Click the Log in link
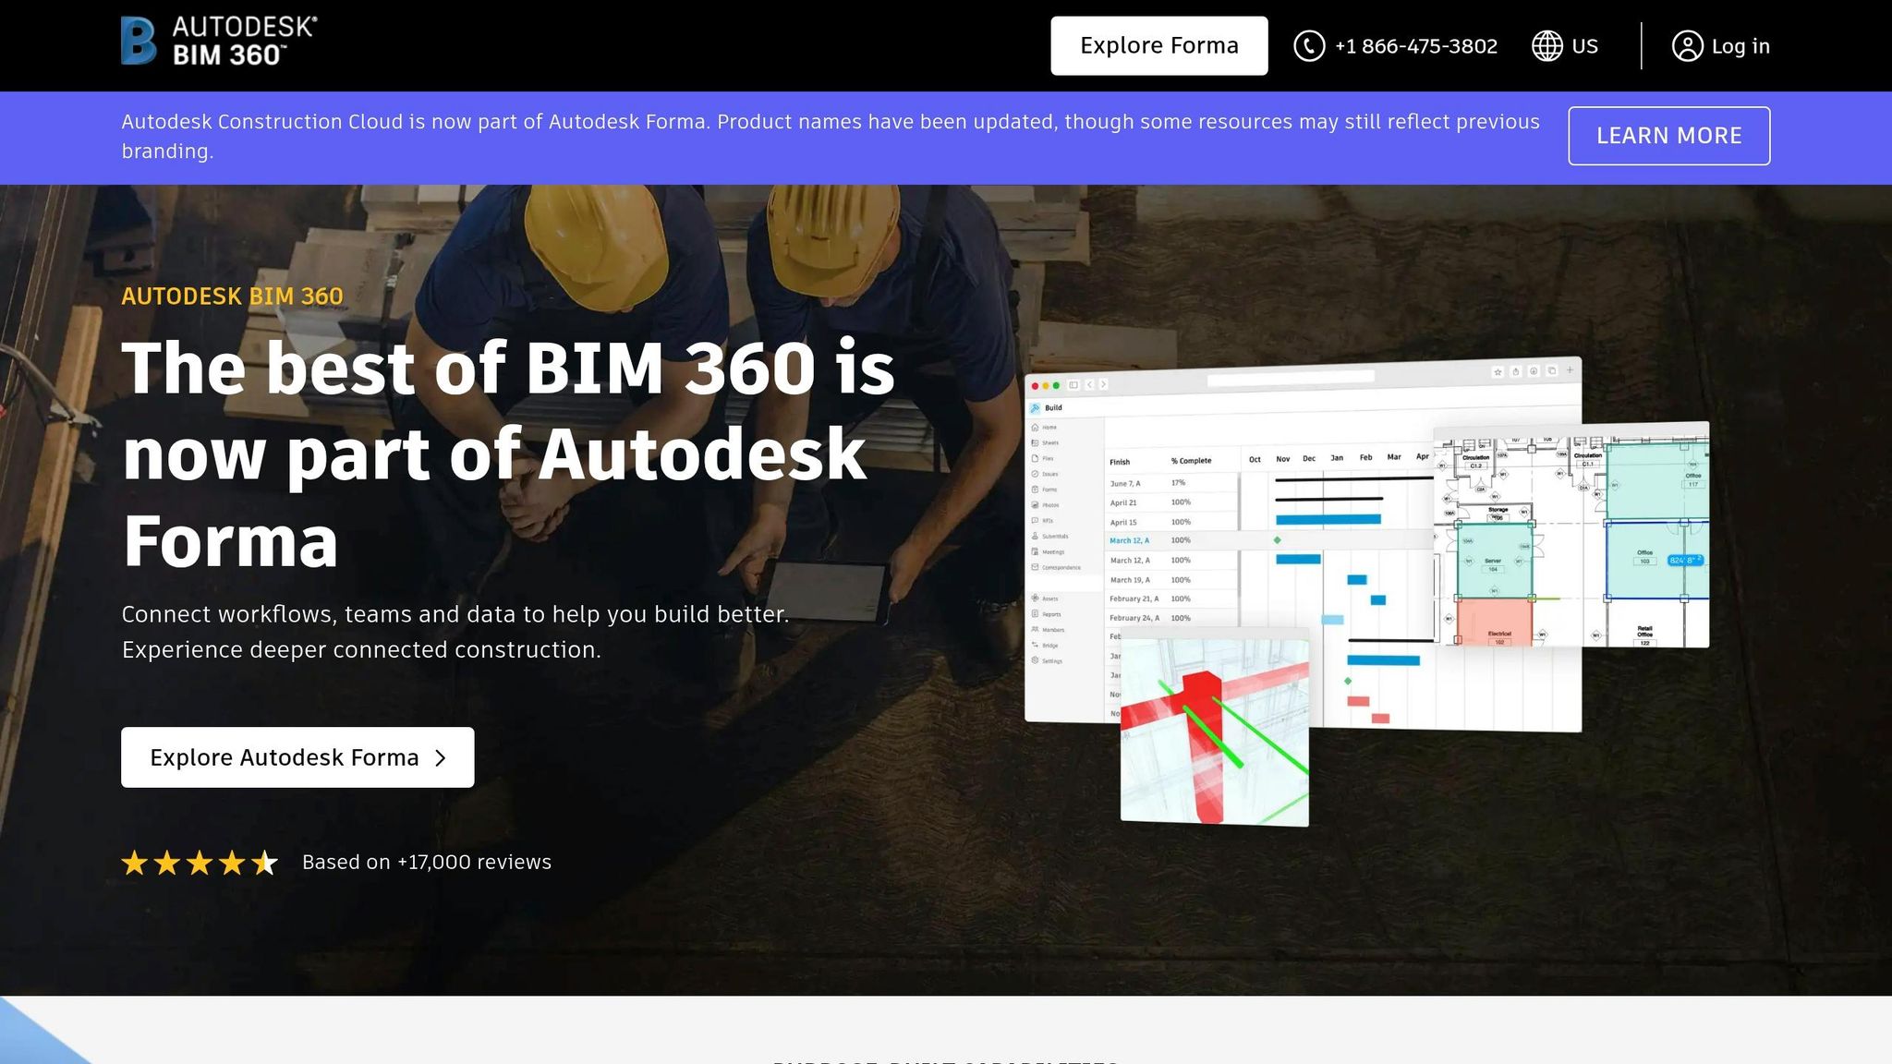The height and width of the screenshot is (1064, 1892). point(1740,46)
